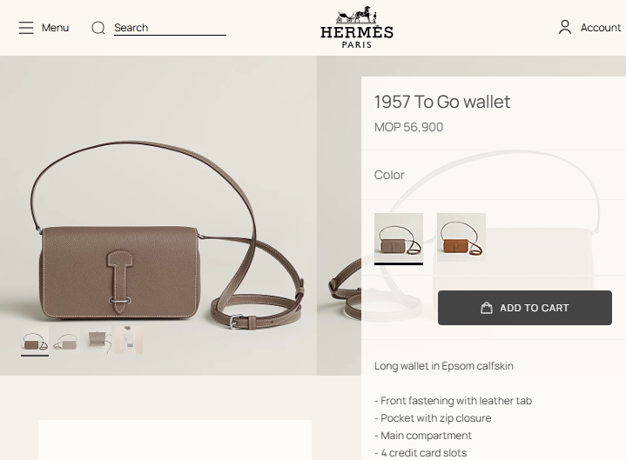Screen dimensions: 626x460
Task: Click the Menu label
Action: (55, 28)
